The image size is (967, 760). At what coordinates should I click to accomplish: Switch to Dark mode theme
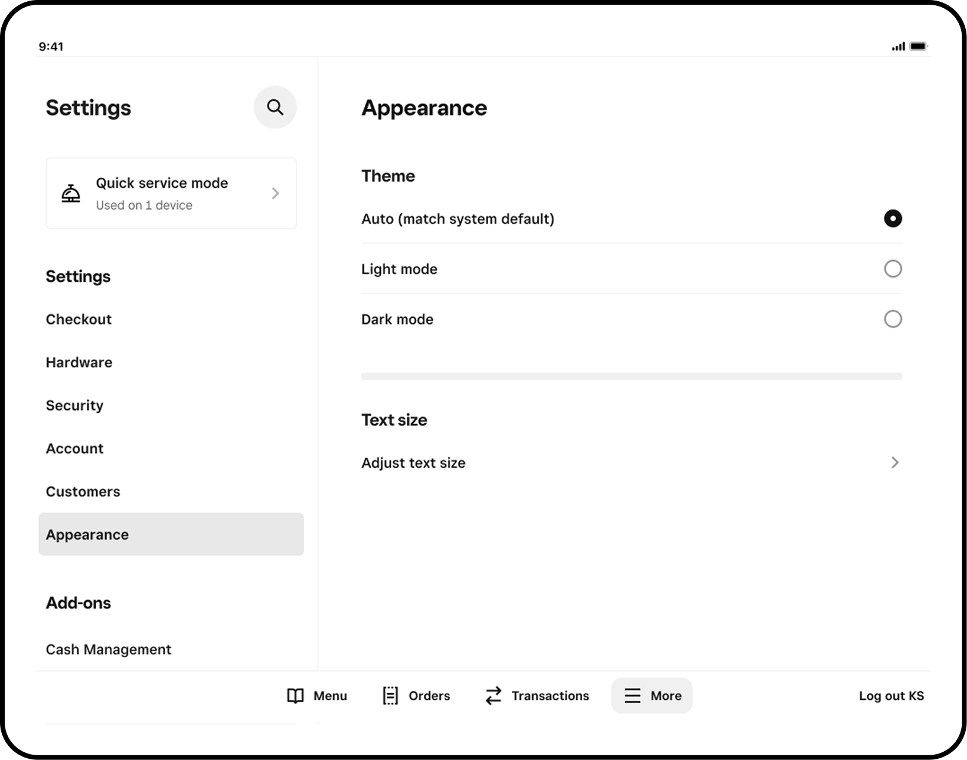tap(893, 319)
